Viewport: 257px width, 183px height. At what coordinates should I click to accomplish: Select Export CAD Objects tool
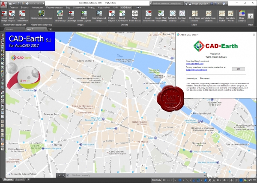pyautogui.click(x=122, y=16)
